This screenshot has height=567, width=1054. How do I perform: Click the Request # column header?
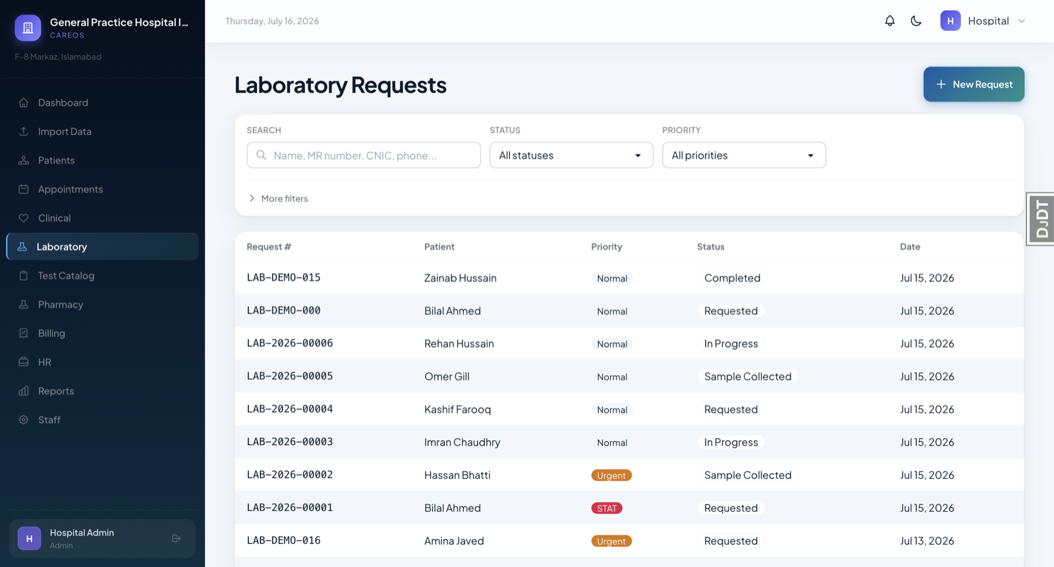click(269, 247)
